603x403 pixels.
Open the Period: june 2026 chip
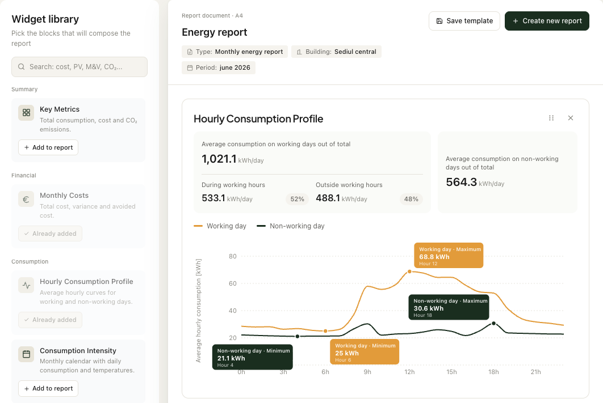pyautogui.click(x=219, y=67)
